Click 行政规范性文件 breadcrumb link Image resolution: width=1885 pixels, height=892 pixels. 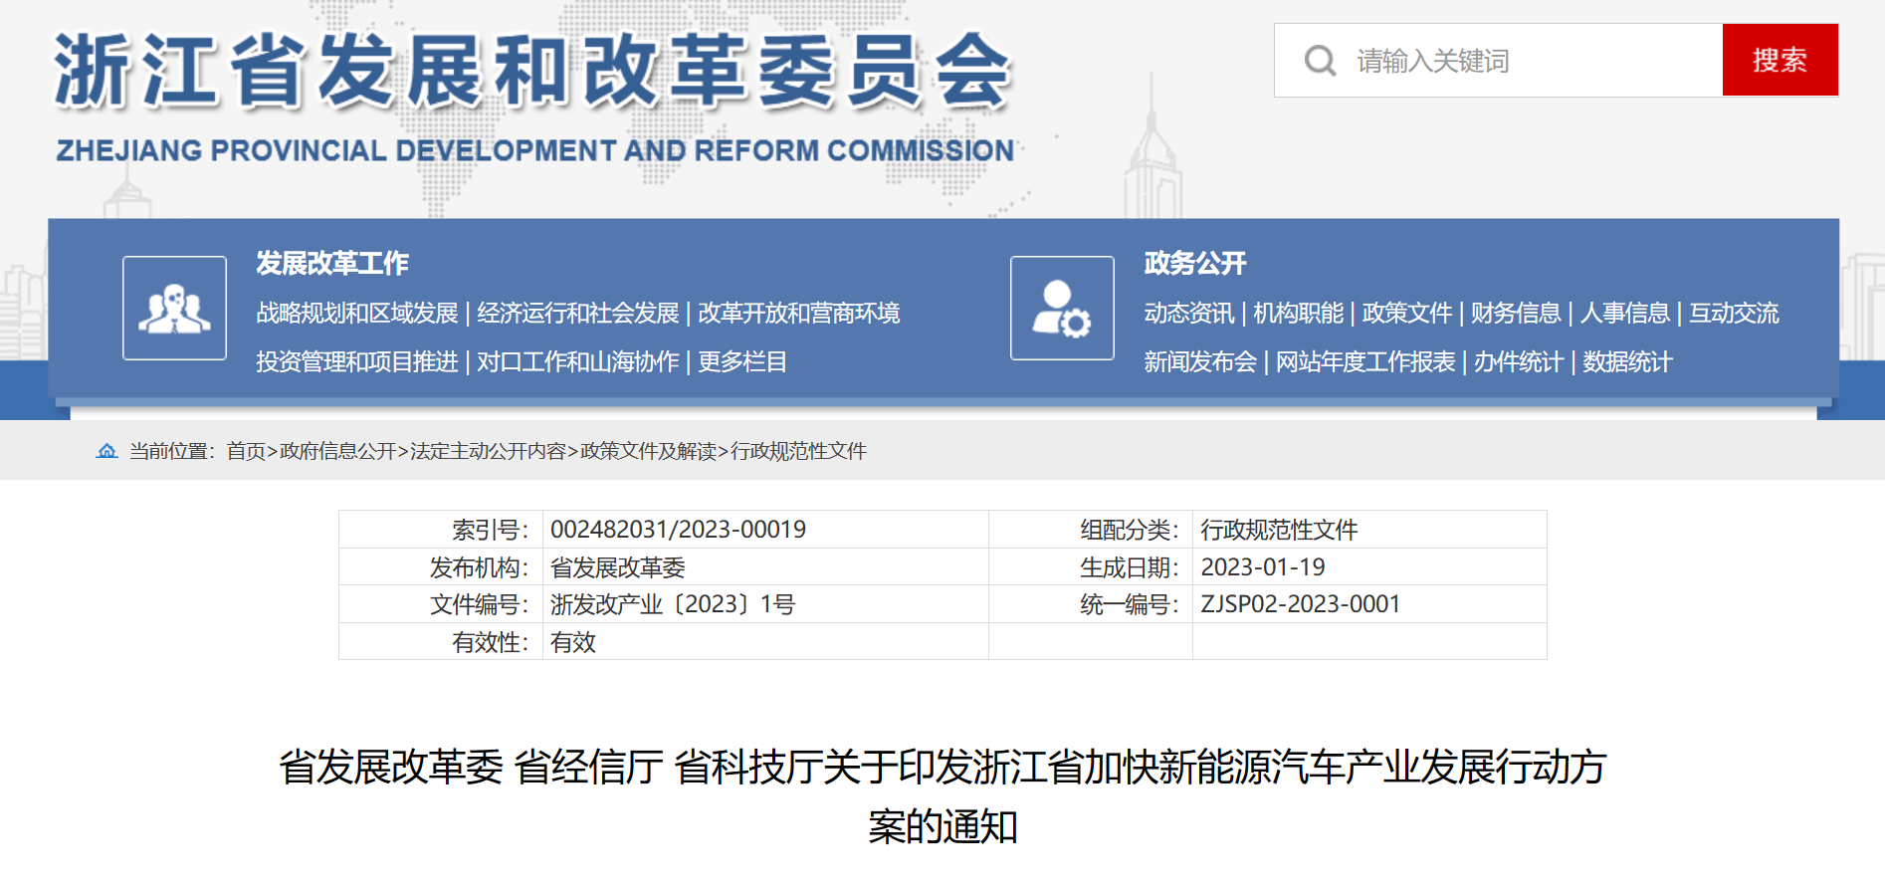pyautogui.click(x=798, y=452)
